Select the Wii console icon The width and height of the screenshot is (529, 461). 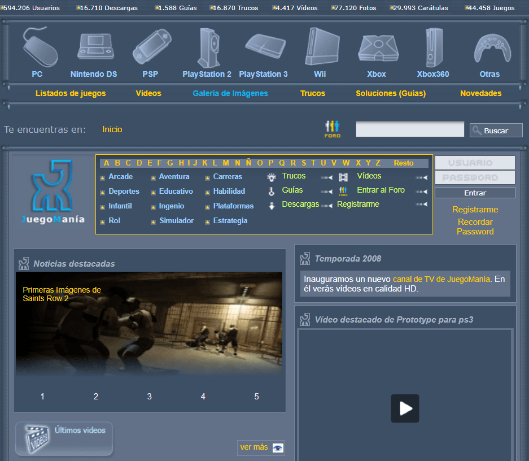(321, 47)
